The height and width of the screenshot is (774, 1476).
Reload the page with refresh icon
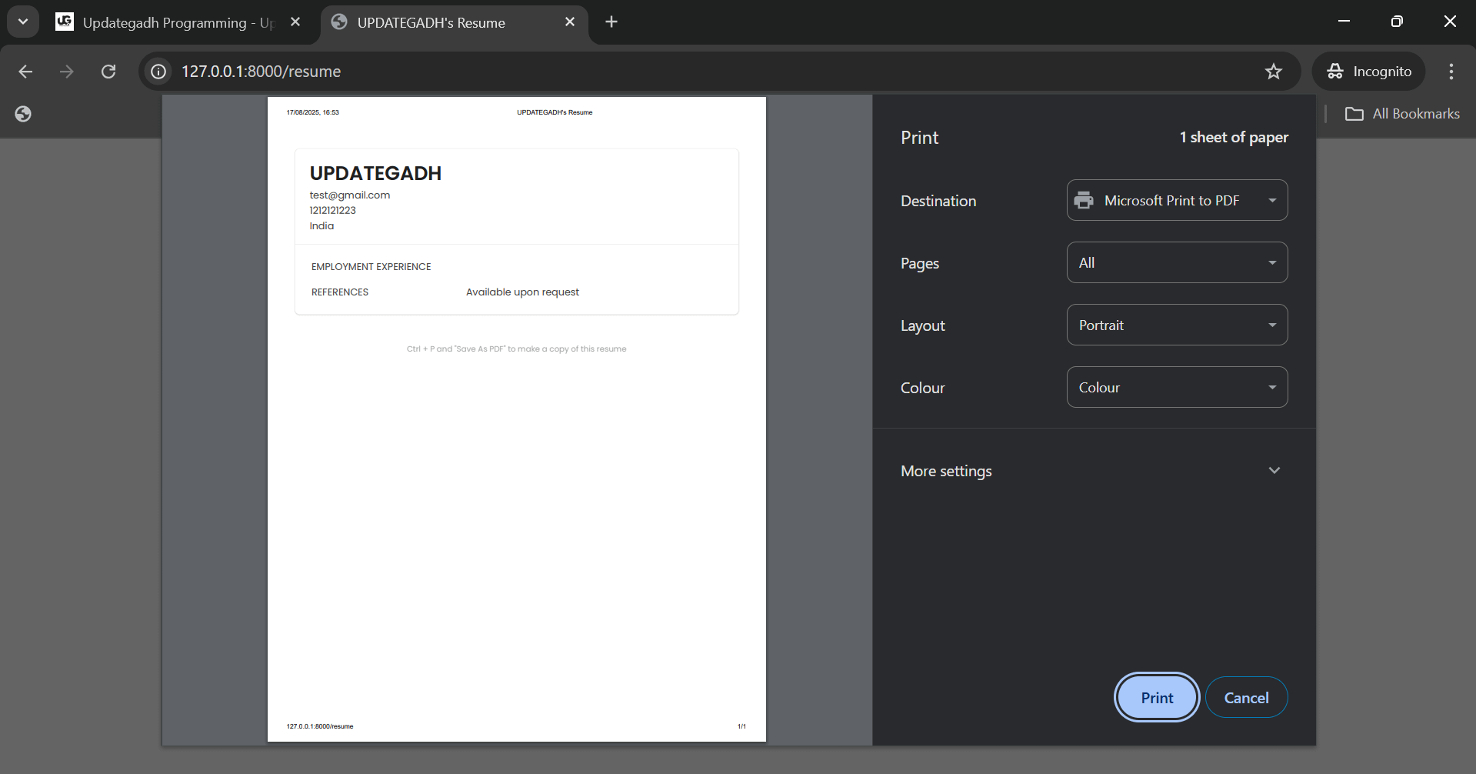pyautogui.click(x=108, y=72)
